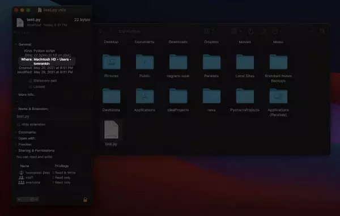Expand the Preview section
Viewport: 340px width, 216px height.
click(x=16, y=144)
